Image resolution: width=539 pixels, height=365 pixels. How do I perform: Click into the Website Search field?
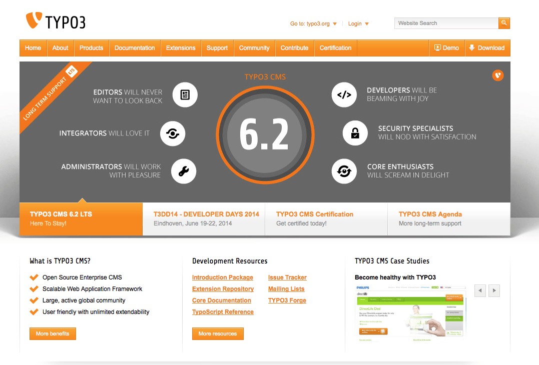point(446,23)
